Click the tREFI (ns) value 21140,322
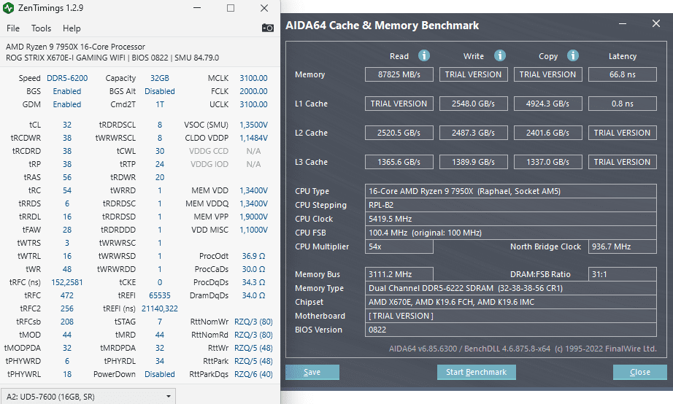The width and height of the screenshot is (673, 404). click(160, 308)
